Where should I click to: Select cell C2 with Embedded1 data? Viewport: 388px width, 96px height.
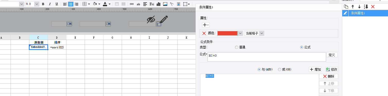[x=38, y=47]
